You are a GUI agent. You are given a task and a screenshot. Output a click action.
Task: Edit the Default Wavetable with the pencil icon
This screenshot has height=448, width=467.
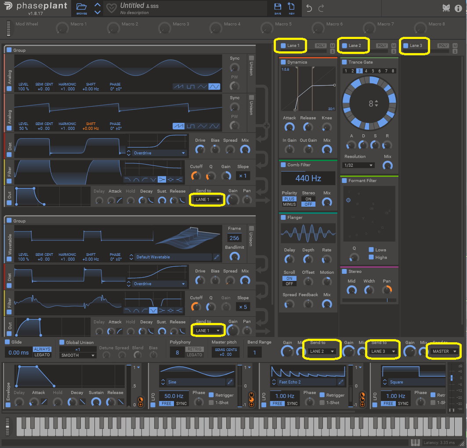(x=217, y=257)
